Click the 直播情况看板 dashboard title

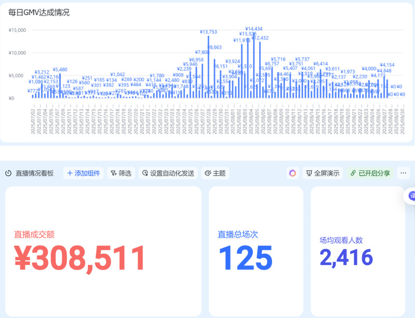coord(34,174)
